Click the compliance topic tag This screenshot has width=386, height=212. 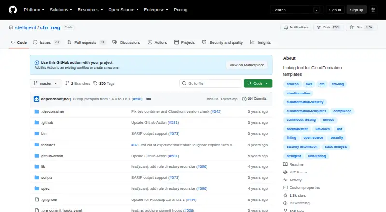pyautogui.click(x=342, y=111)
